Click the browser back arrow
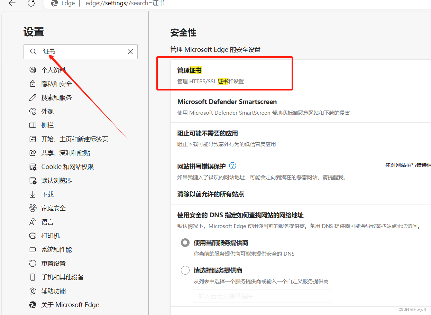 click(x=12, y=3)
